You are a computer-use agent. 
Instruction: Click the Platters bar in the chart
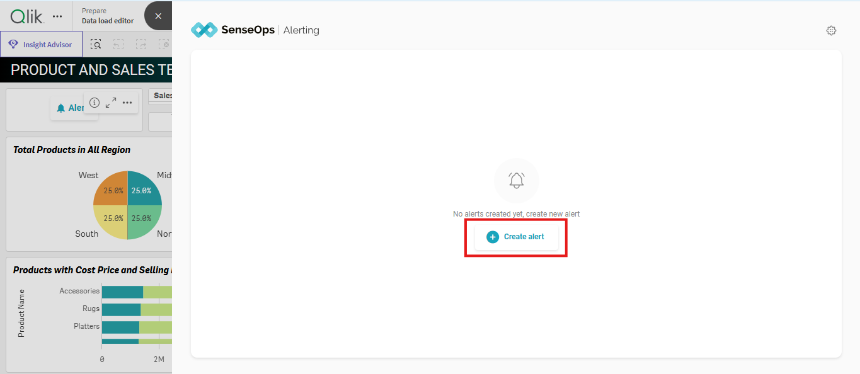(137, 327)
